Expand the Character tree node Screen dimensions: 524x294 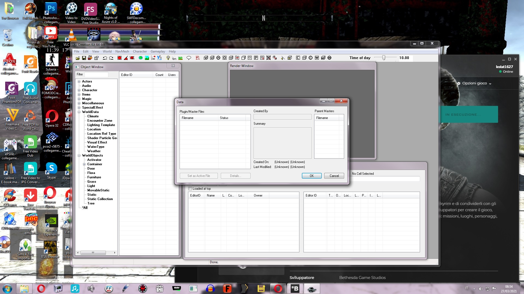[x=79, y=90]
